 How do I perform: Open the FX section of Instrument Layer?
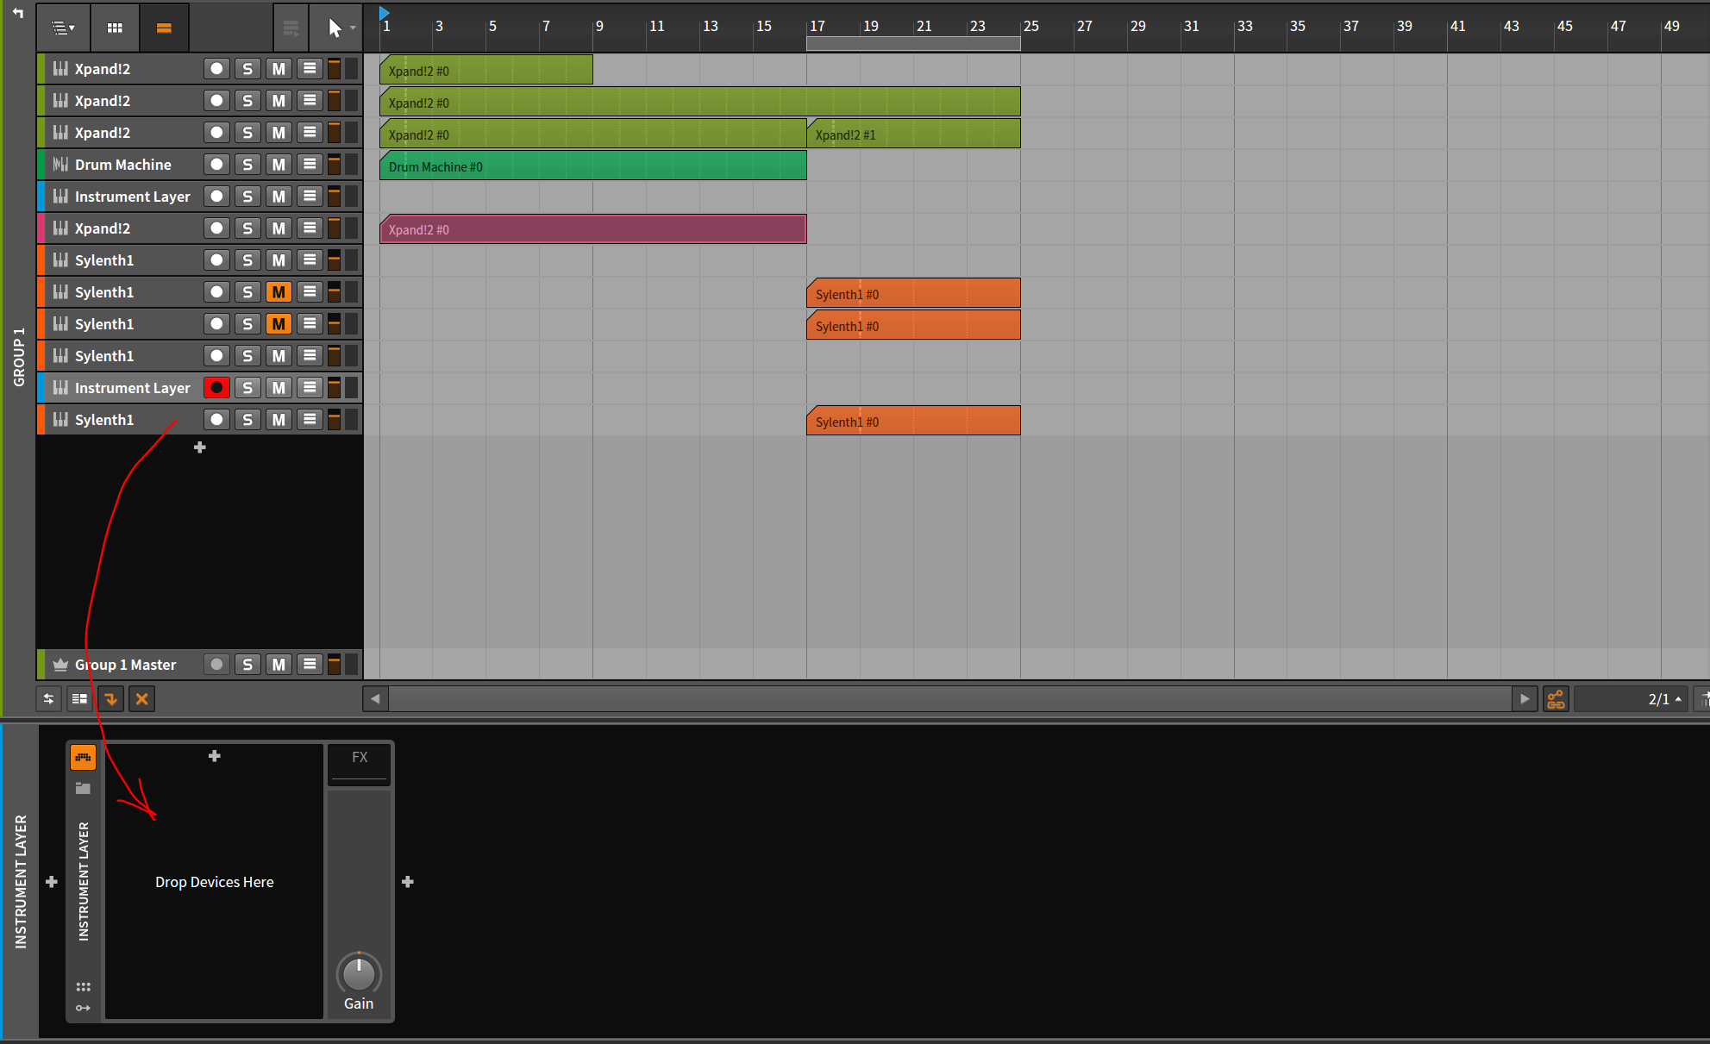pyautogui.click(x=360, y=758)
